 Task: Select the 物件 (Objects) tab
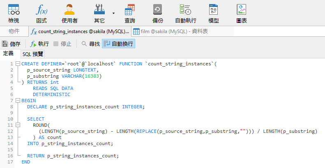coord(14,31)
